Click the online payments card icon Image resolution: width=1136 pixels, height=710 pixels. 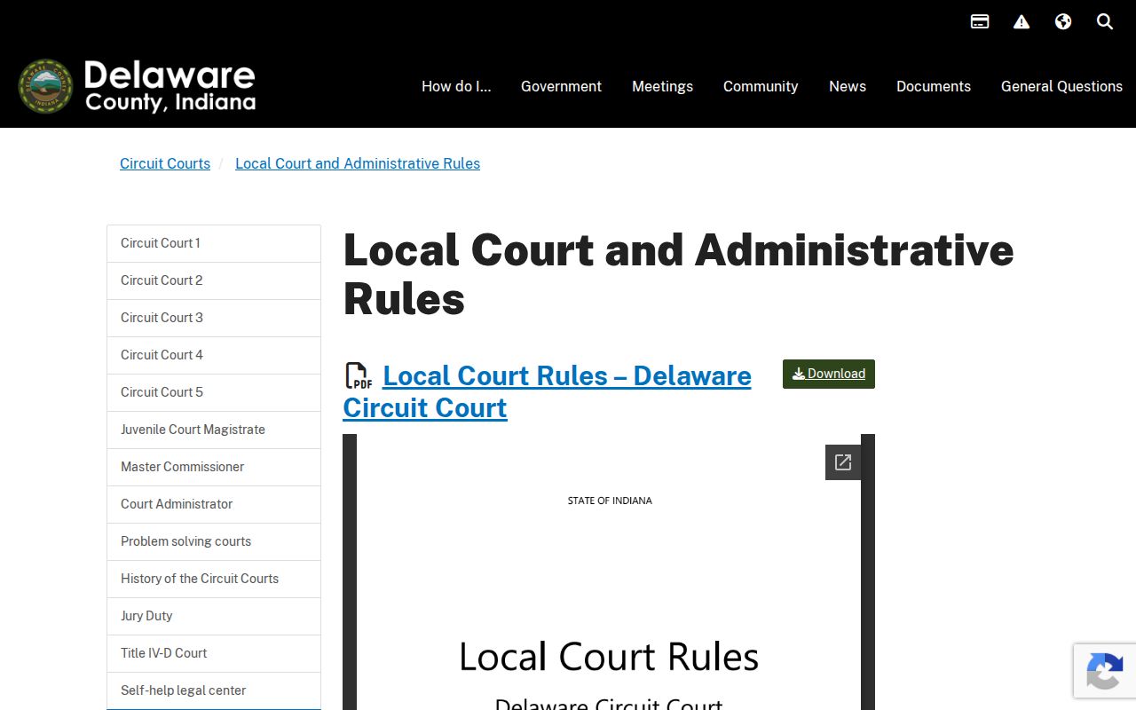[x=980, y=21]
